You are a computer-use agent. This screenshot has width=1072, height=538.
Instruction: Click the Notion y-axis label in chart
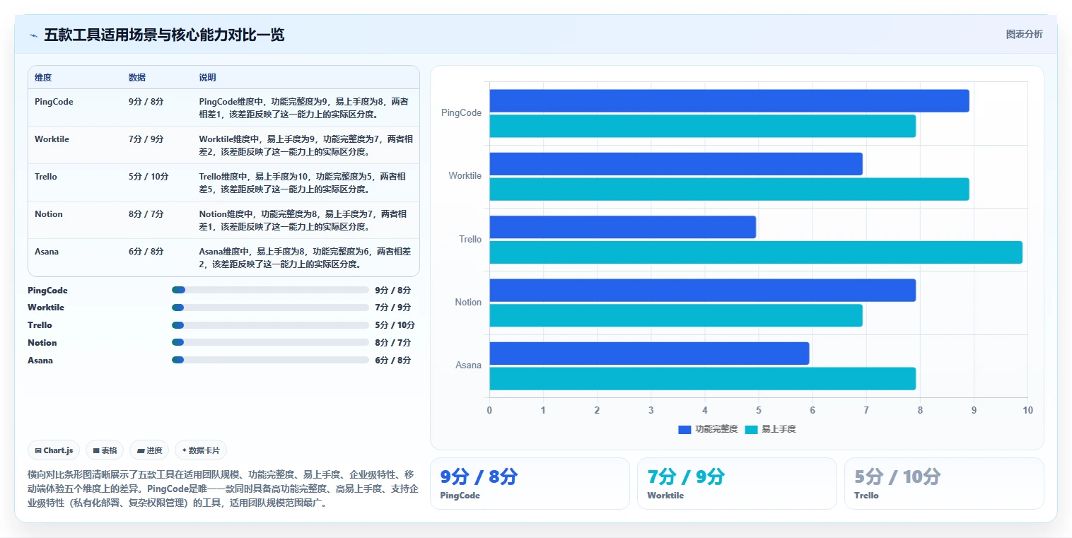point(468,303)
